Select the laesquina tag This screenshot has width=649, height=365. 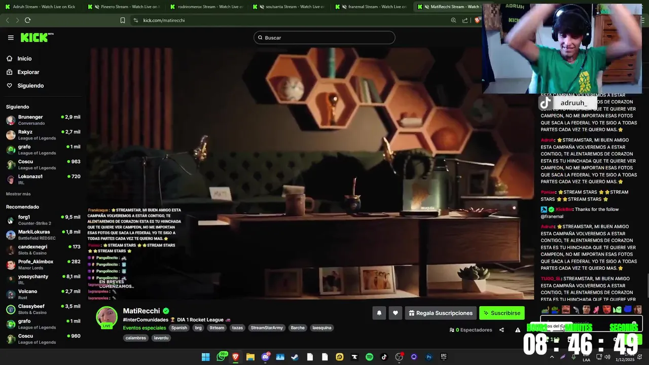[322, 328]
